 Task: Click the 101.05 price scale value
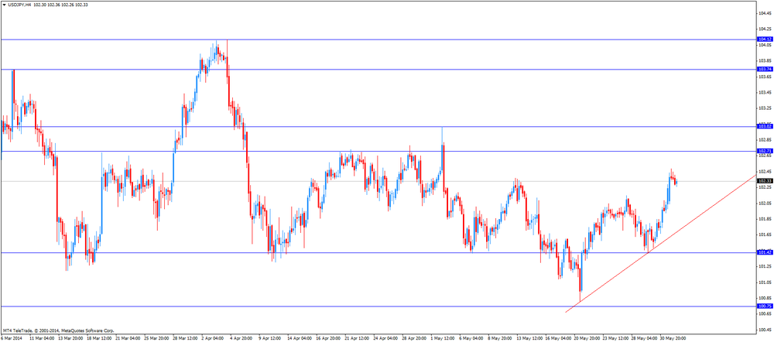(765, 282)
